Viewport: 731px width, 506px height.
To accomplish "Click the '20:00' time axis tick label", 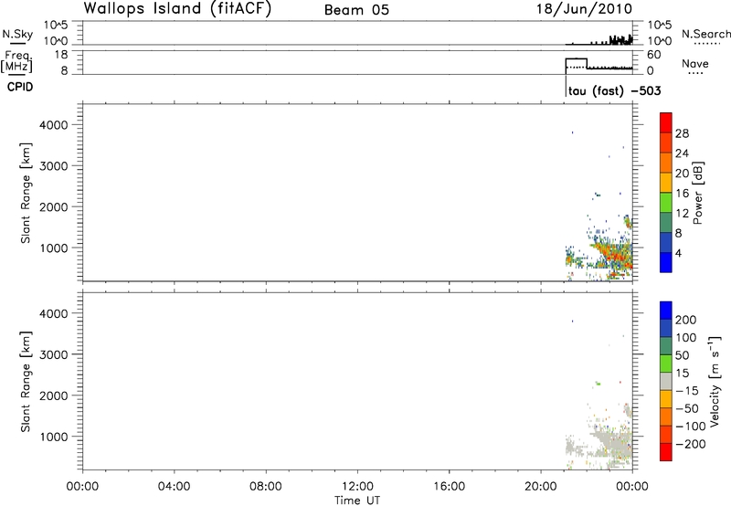I will [x=541, y=487].
